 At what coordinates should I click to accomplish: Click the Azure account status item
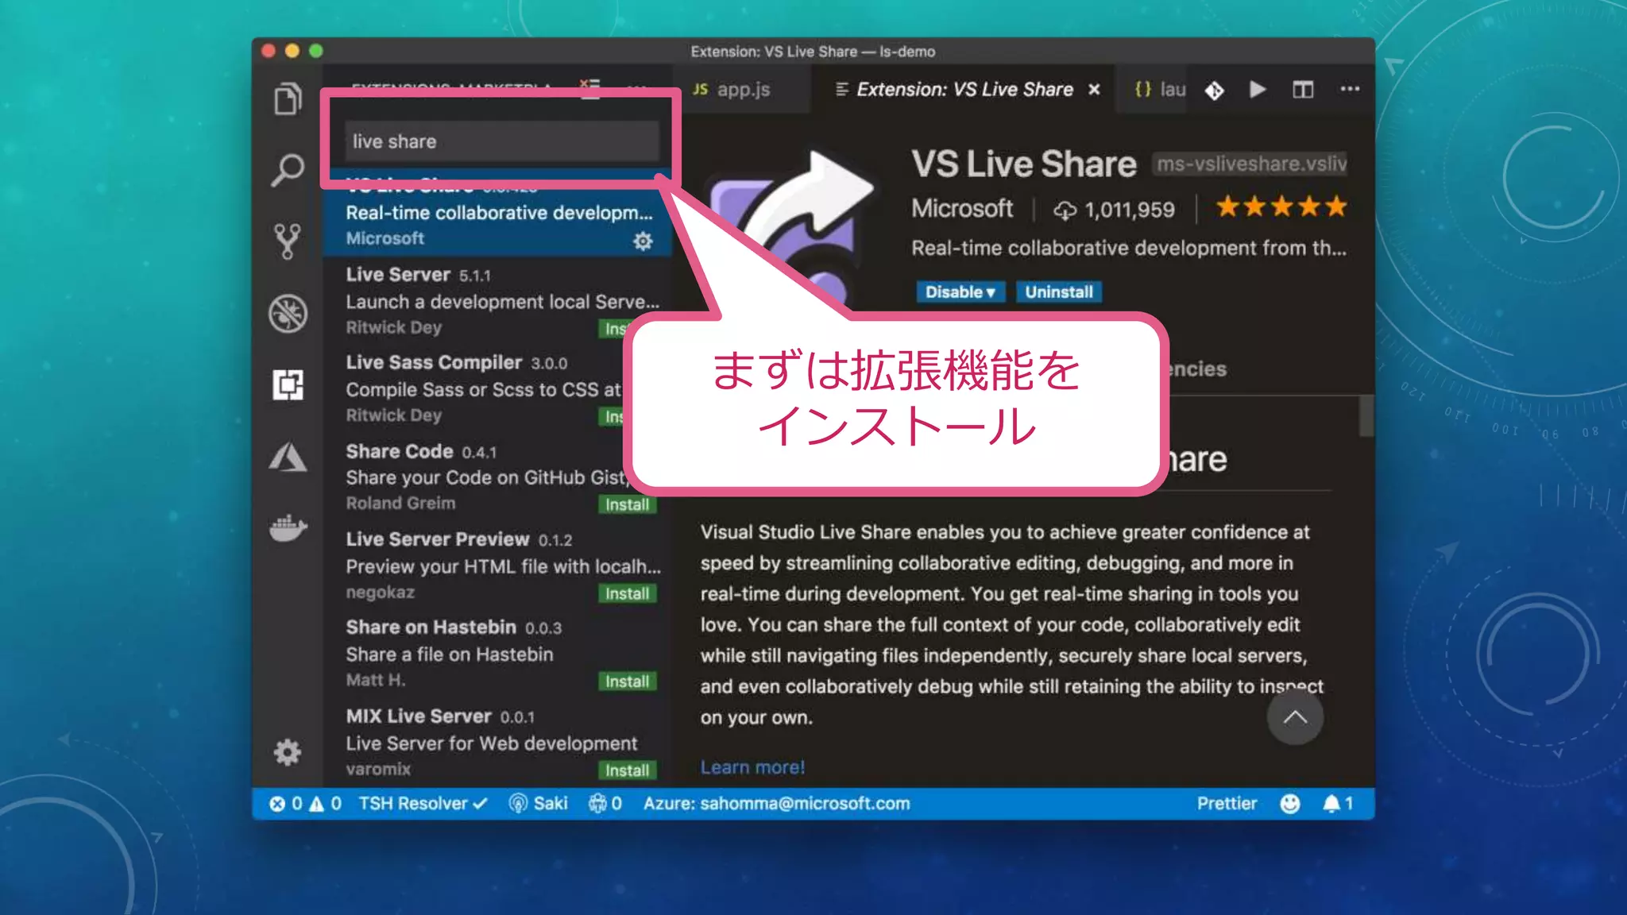pos(776,804)
